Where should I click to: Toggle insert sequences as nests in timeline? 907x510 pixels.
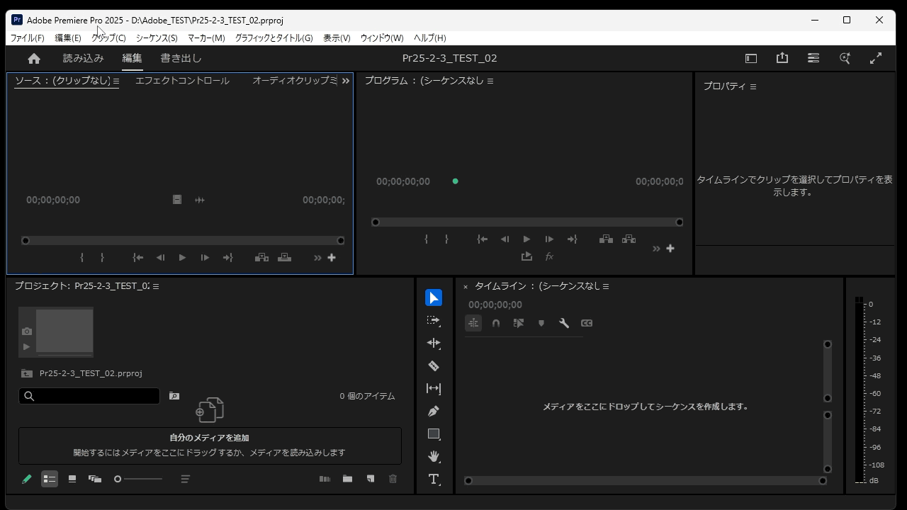(x=473, y=323)
